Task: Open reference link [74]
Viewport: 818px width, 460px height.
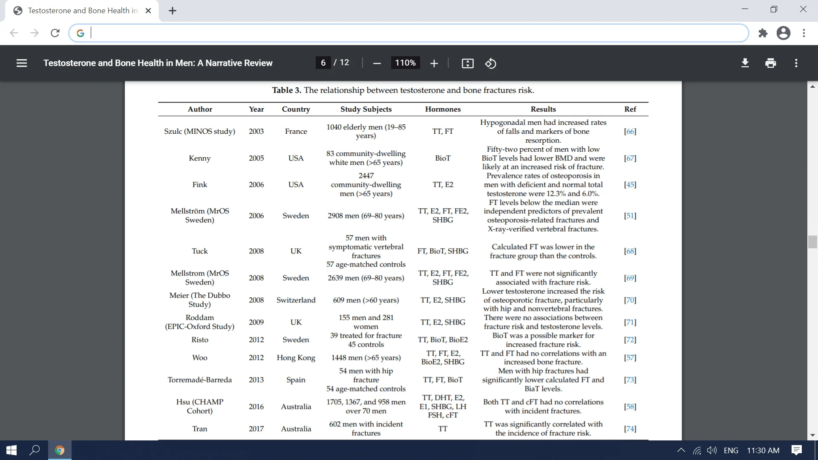Action: point(630,428)
